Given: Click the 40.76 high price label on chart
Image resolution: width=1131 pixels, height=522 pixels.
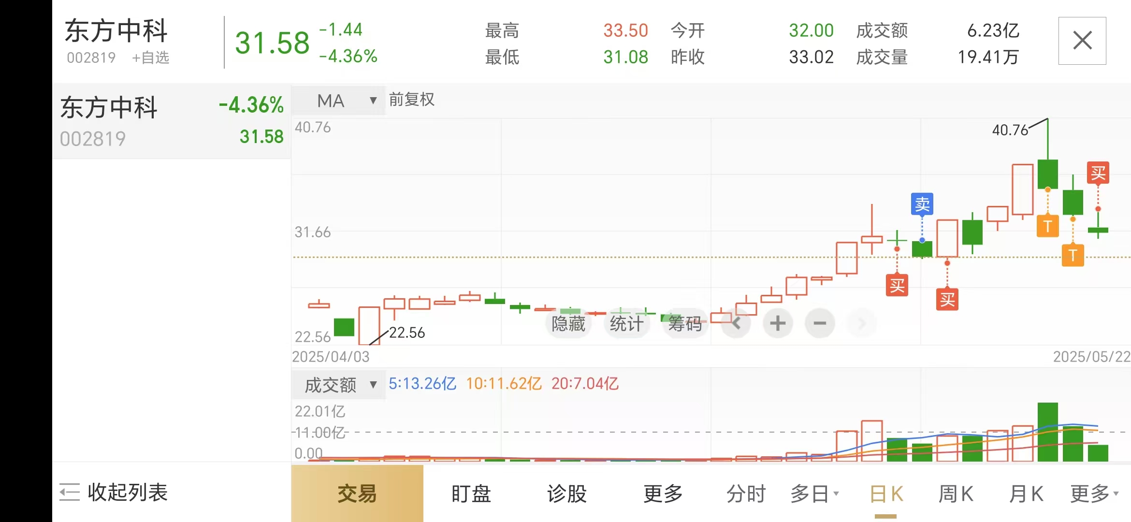Looking at the screenshot, I should (1010, 130).
